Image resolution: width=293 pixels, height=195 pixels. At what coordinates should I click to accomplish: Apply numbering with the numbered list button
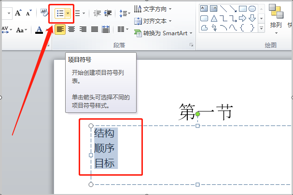pyautogui.click(x=78, y=13)
